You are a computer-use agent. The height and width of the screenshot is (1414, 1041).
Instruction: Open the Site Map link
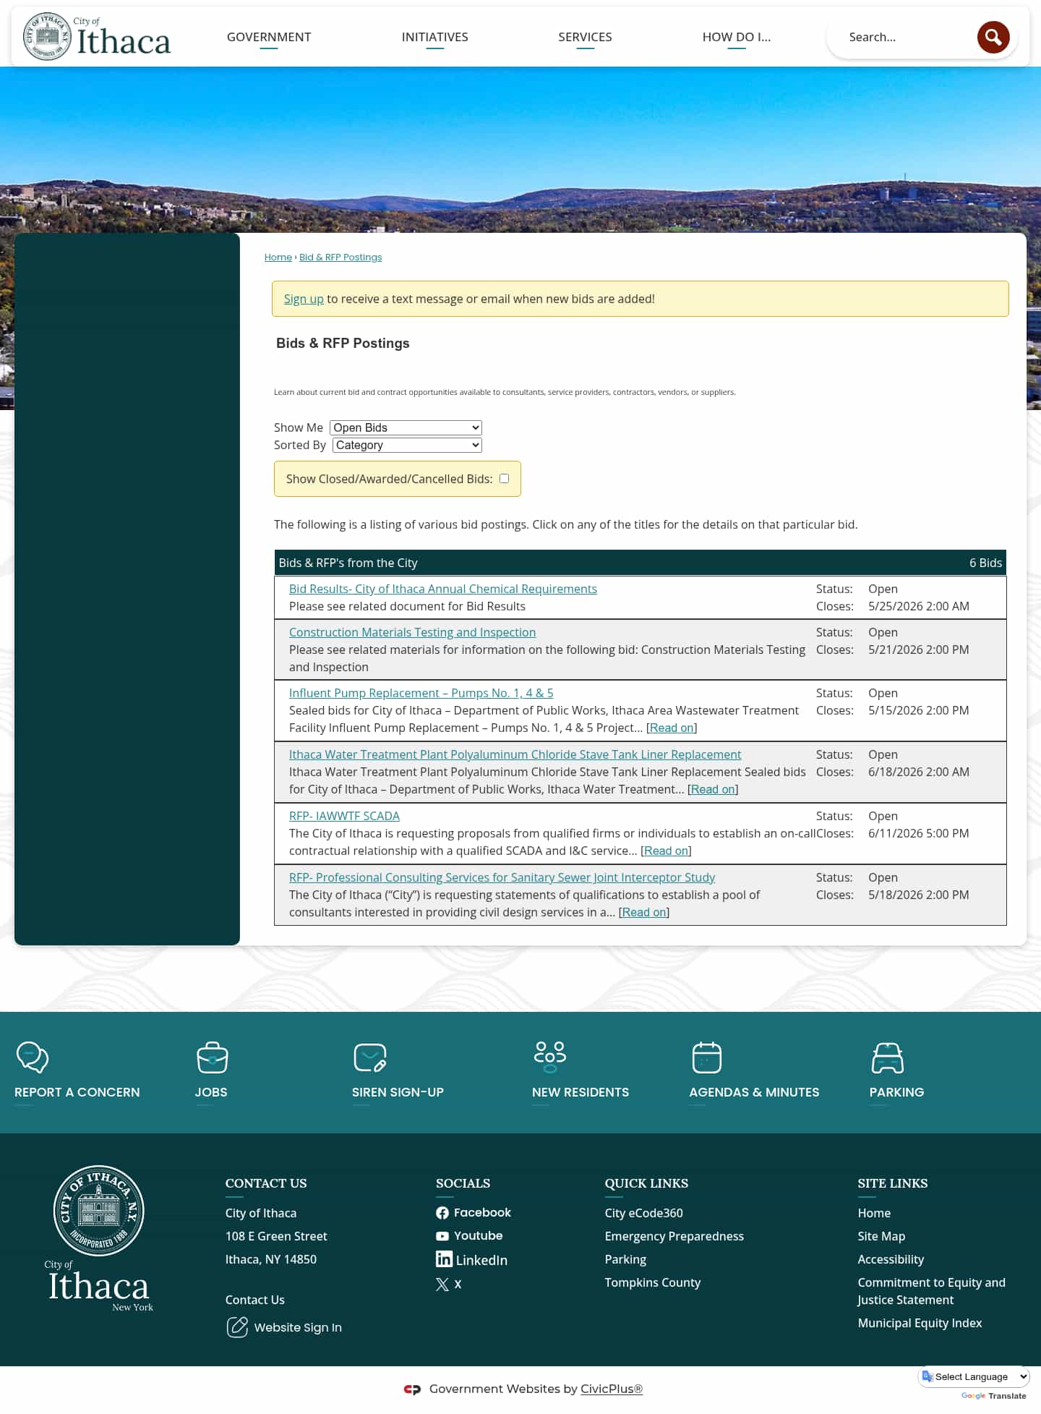pyautogui.click(x=881, y=1236)
